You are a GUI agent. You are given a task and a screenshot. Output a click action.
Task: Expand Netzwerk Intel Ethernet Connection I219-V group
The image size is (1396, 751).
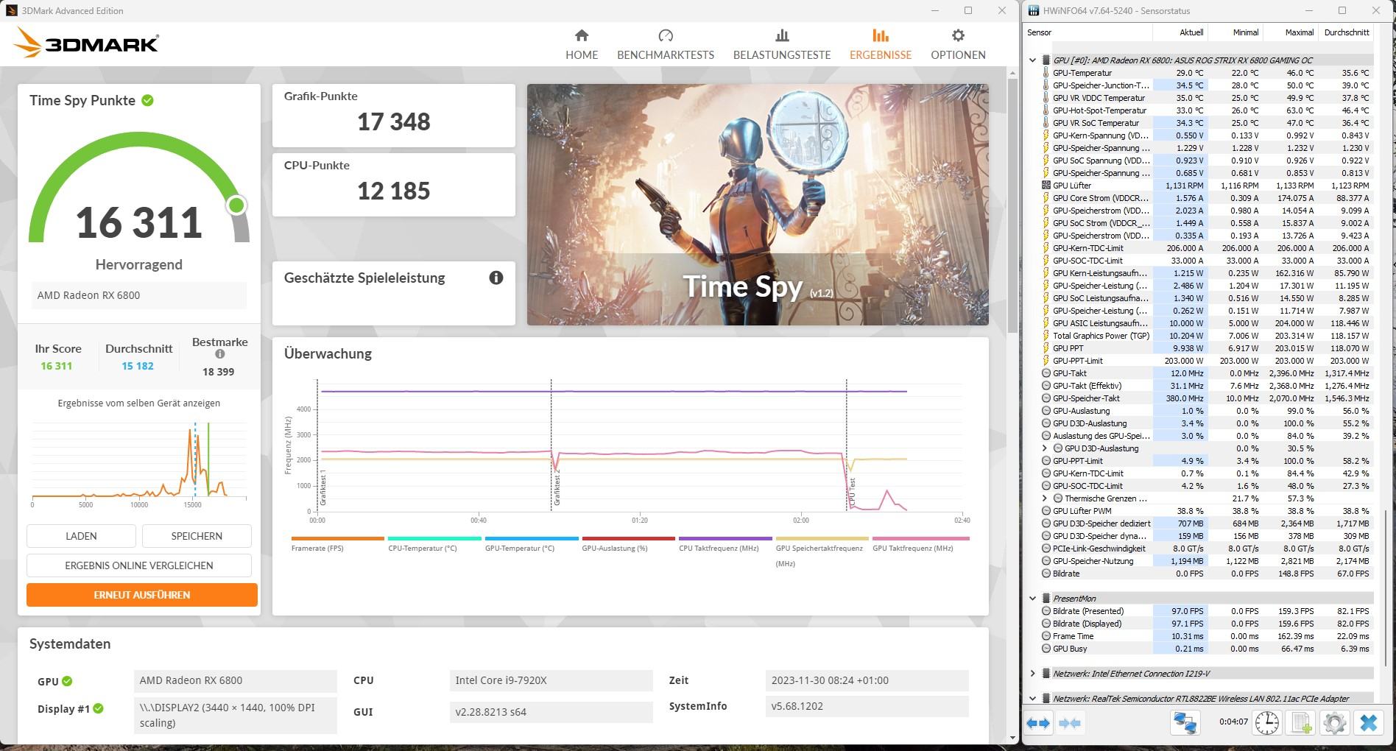pos(1033,674)
